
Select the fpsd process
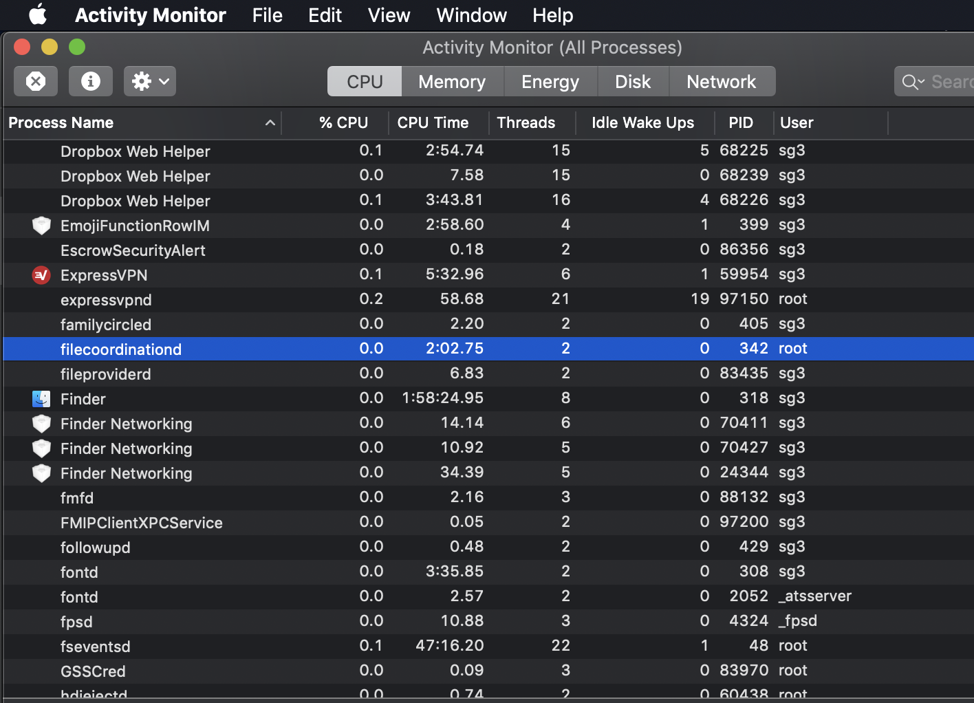pyautogui.click(x=488, y=622)
